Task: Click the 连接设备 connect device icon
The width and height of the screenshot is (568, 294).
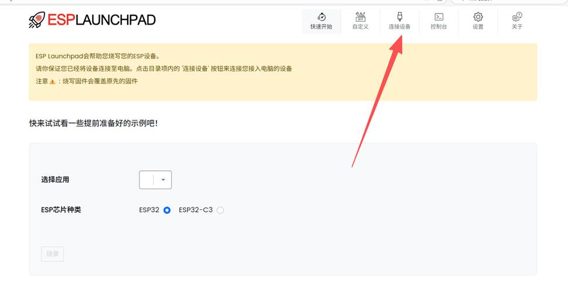Action: click(400, 16)
